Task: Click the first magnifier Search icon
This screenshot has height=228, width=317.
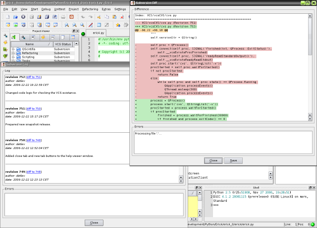Action: pyautogui.click(x=66, y=25)
